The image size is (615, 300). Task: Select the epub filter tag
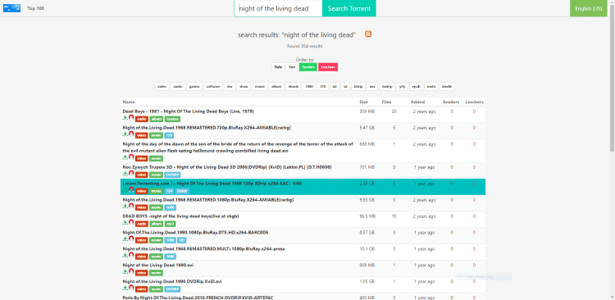pos(416,86)
